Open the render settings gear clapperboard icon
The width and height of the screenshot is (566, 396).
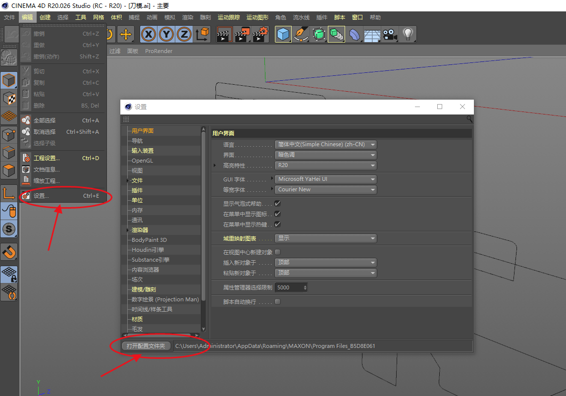[260, 34]
